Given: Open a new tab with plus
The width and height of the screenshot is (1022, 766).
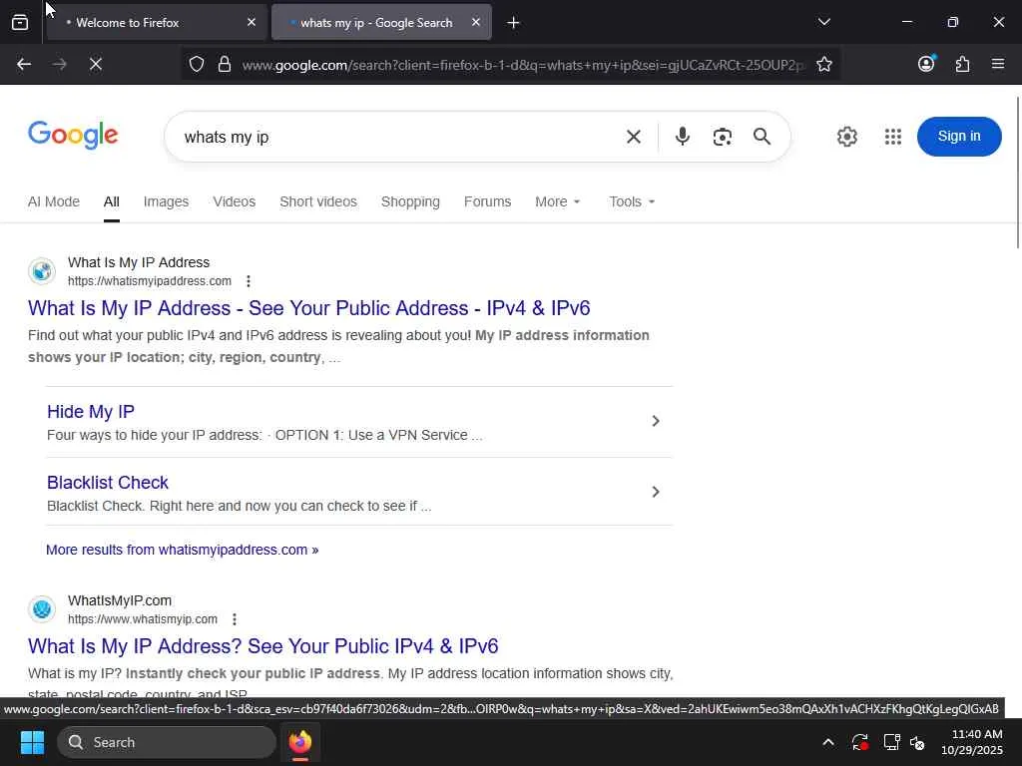Looking at the screenshot, I should point(514,23).
